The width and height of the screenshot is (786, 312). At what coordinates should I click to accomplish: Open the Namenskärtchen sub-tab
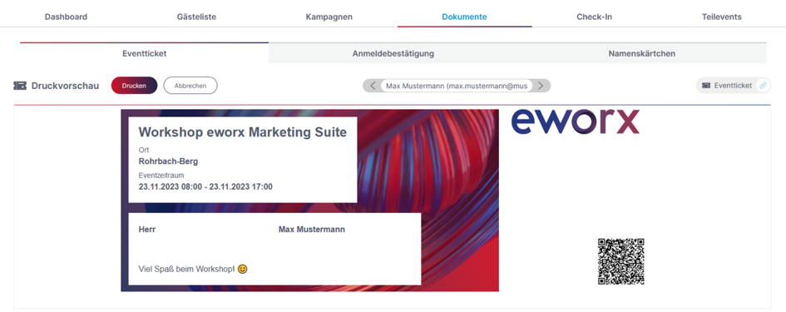click(x=641, y=53)
